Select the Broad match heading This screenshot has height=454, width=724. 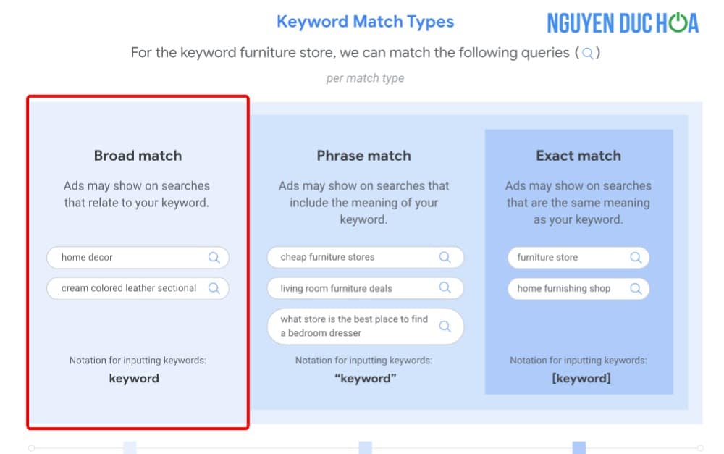pos(138,156)
